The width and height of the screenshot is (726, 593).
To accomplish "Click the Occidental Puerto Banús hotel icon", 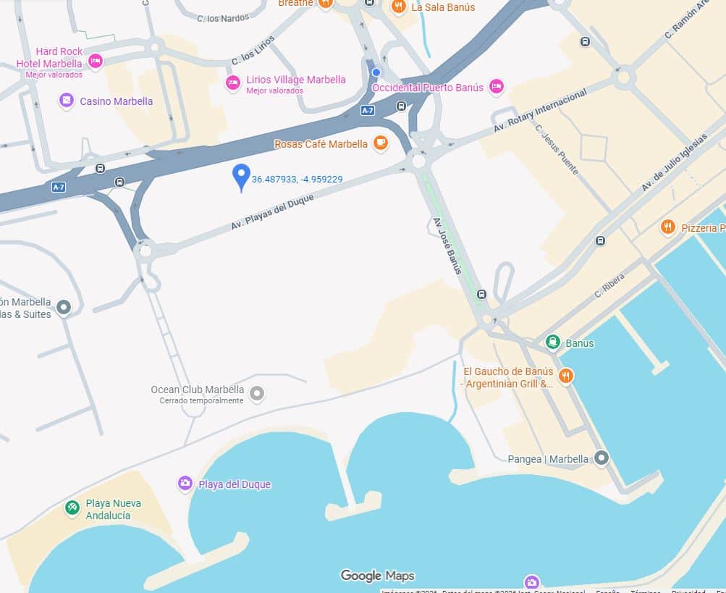I will [x=497, y=86].
